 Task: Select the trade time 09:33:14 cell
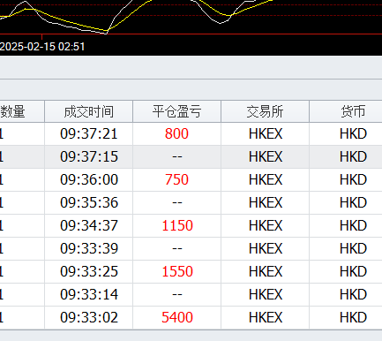click(89, 294)
